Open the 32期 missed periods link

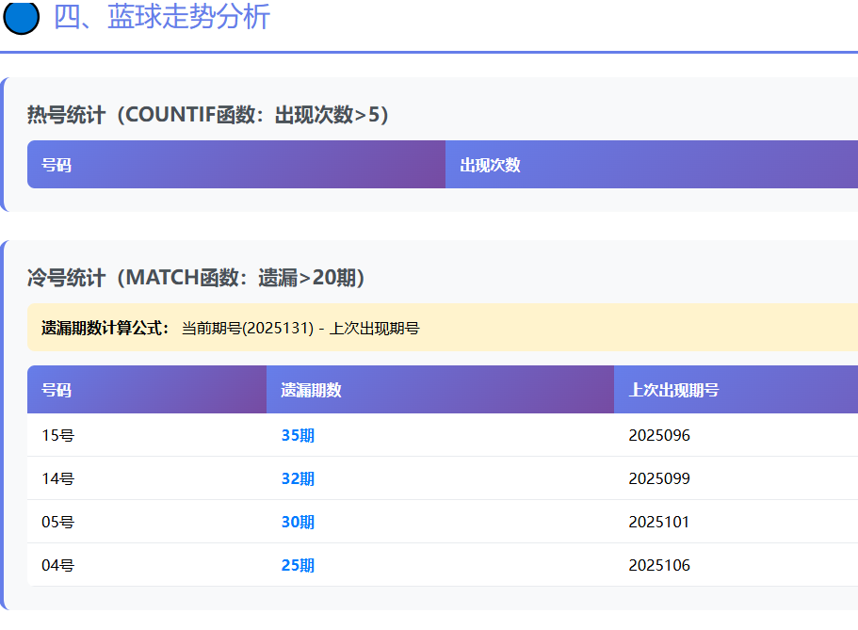point(298,478)
